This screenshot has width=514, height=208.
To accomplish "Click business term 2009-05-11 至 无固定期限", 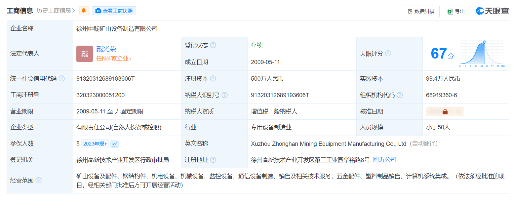I will tap(110, 111).
